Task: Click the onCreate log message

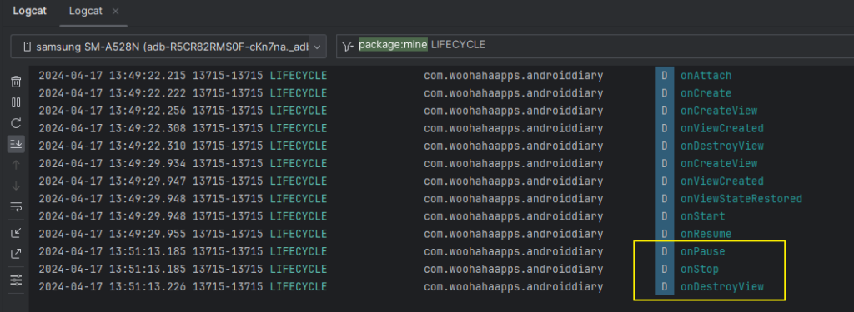Action: point(706,93)
